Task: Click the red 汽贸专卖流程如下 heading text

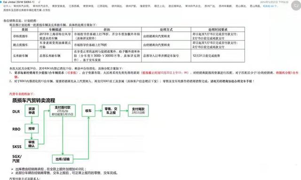Action: pos(22,94)
